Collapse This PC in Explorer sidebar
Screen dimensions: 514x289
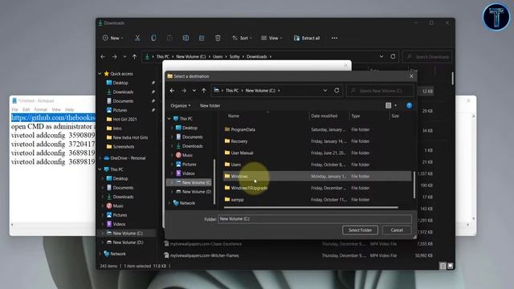pos(100,169)
